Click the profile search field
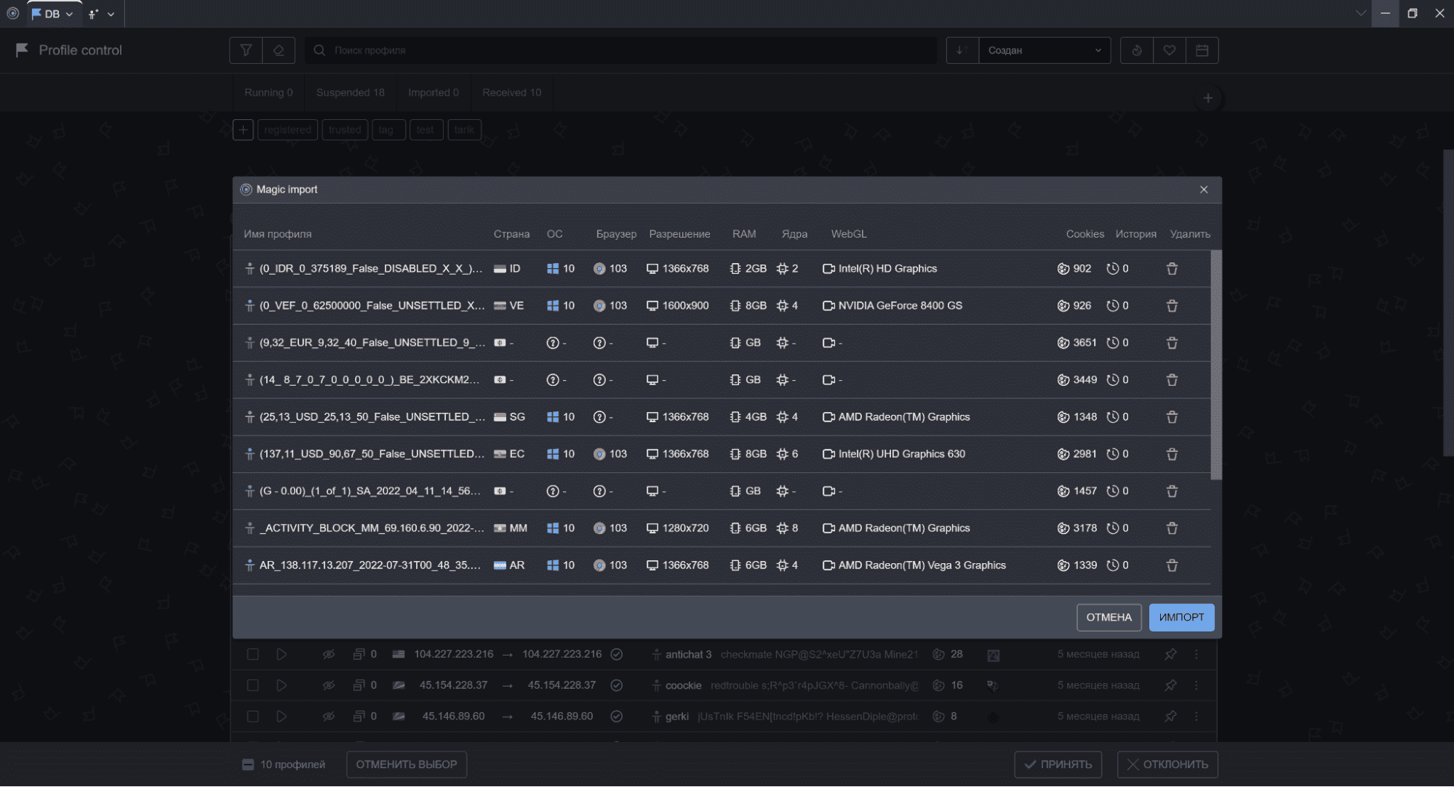The width and height of the screenshot is (1454, 787). [x=620, y=50]
